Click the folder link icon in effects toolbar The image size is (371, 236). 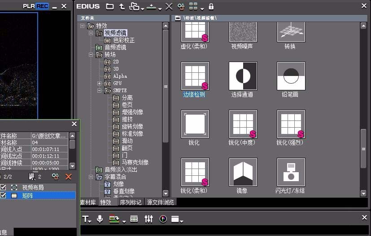(134, 6)
